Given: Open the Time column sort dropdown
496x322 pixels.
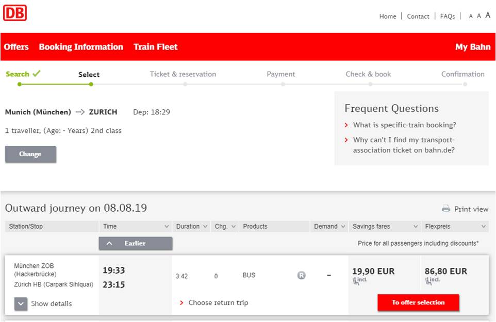Looking at the screenshot, I should pyautogui.click(x=167, y=227).
